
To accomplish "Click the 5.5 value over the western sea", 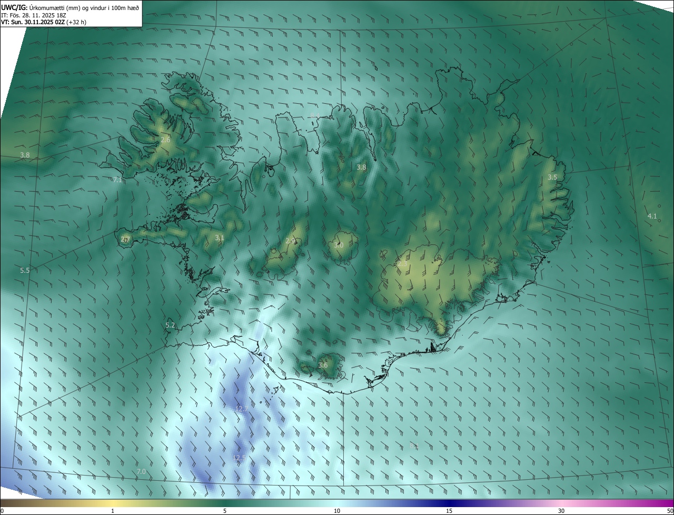I will click(25, 271).
